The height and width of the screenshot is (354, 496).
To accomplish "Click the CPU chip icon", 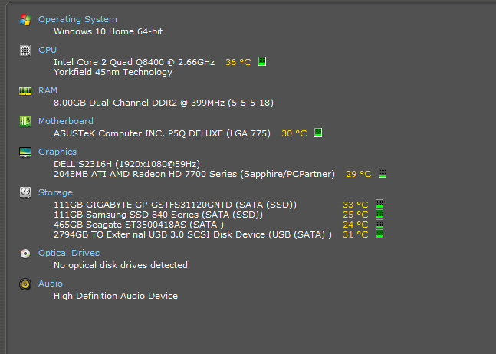I will (x=25, y=51).
